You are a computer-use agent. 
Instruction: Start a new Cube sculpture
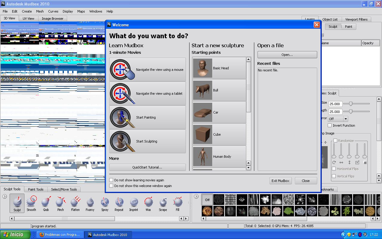pyautogui.click(x=219, y=134)
